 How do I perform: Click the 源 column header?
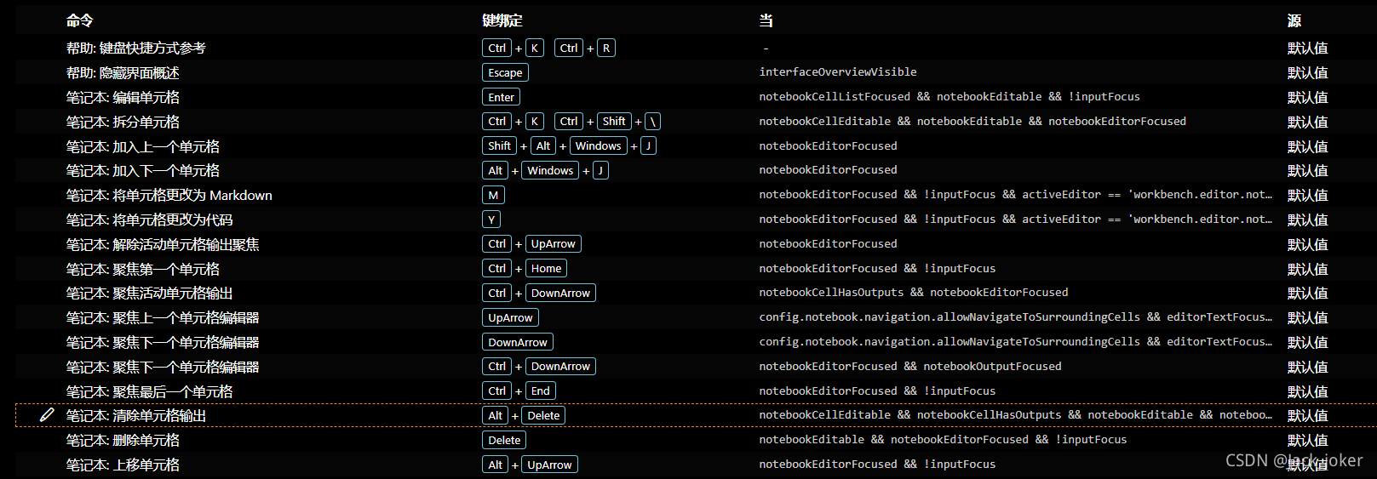tap(1294, 20)
